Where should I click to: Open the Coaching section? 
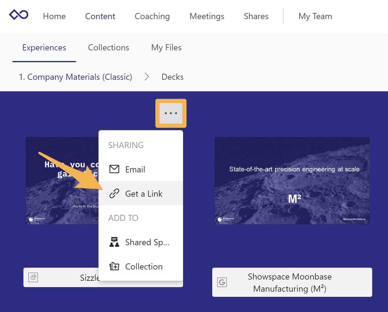coord(152,16)
